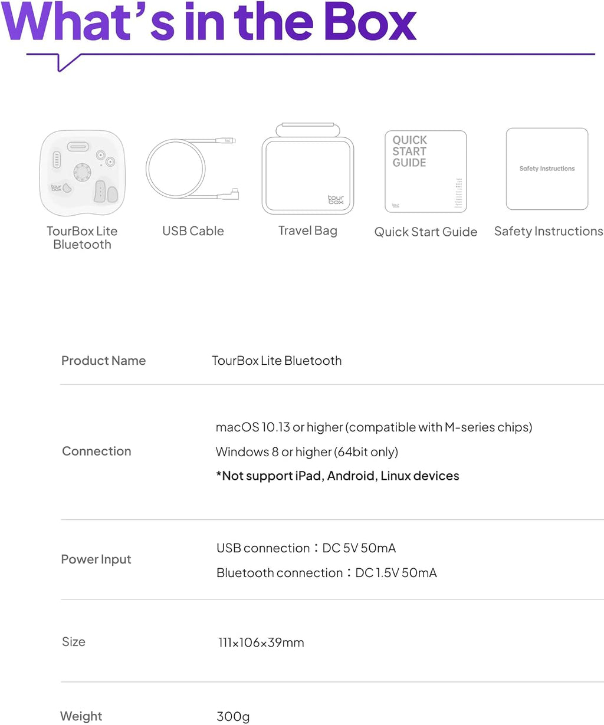This screenshot has height=725, width=604.
Task: Click the 'What's in the Box' heading
Action: tap(209, 22)
